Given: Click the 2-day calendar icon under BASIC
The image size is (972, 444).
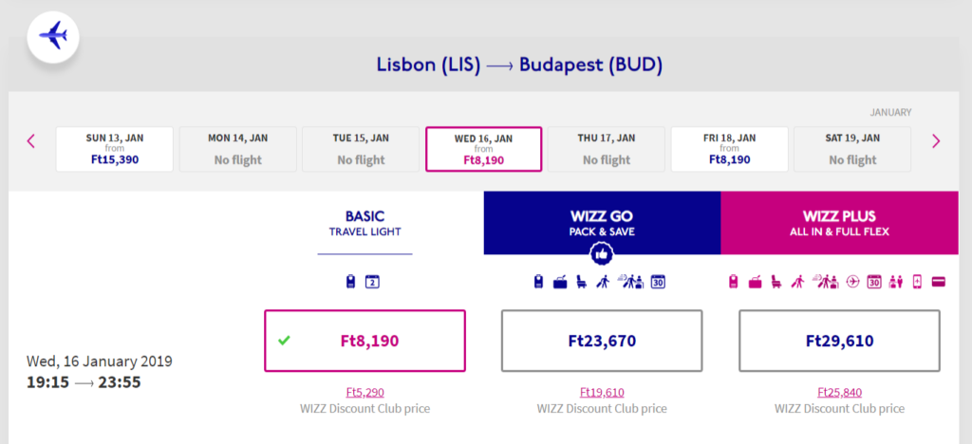Looking at the screenshot, I should 372,282.
